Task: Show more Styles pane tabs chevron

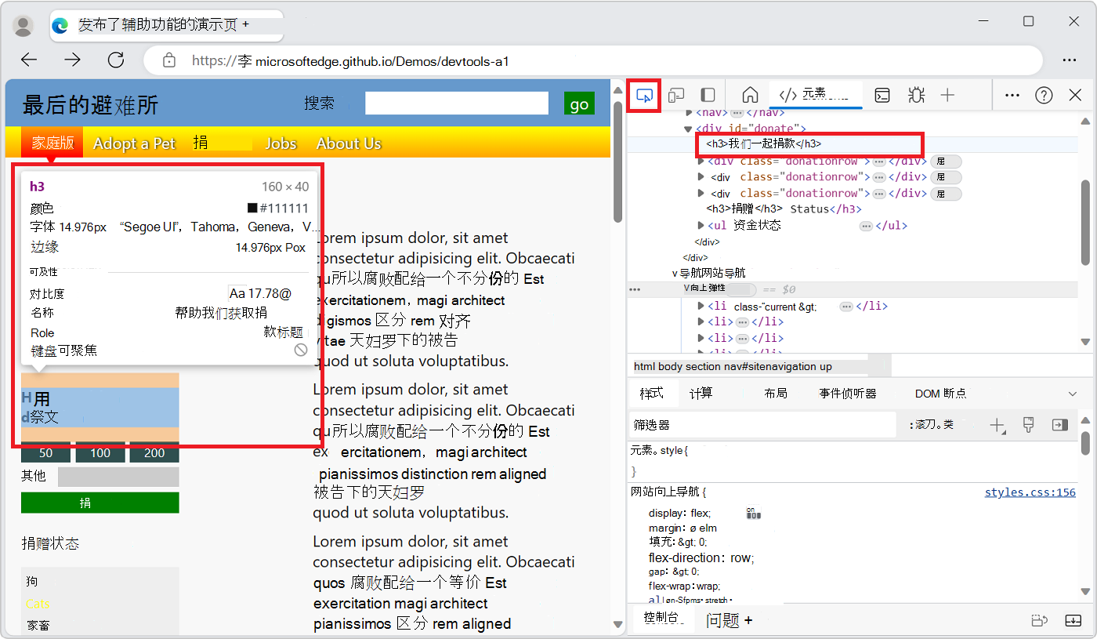Action: tap(1073, 394)
